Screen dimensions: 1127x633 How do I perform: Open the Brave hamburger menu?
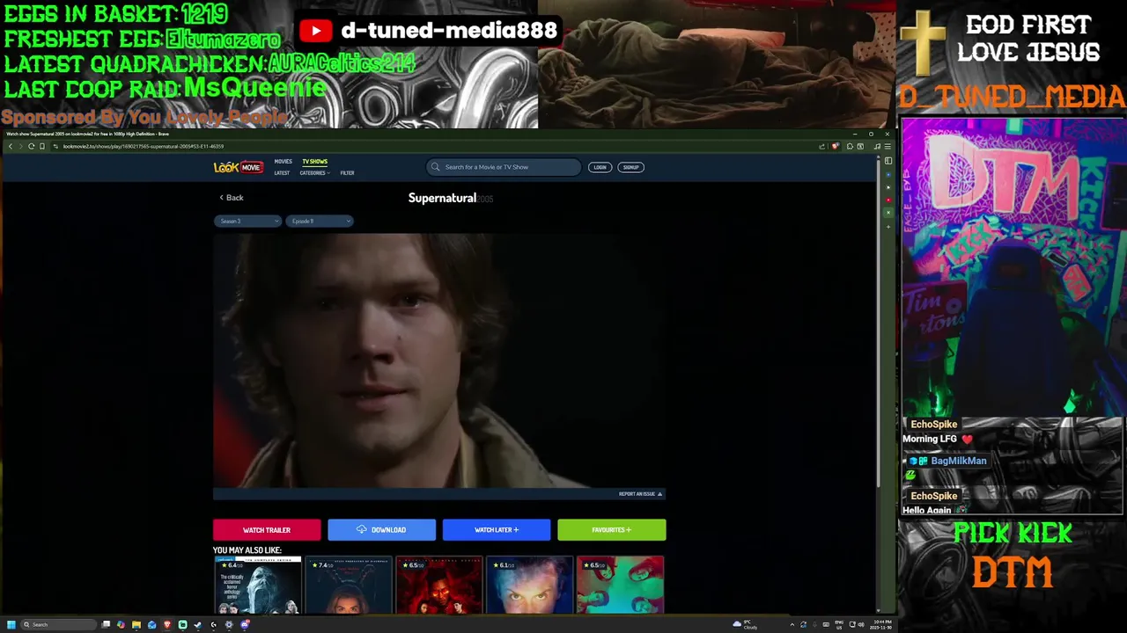888,146
